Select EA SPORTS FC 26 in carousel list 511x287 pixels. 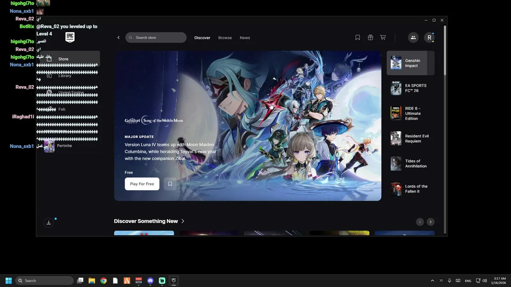[410, 88]
